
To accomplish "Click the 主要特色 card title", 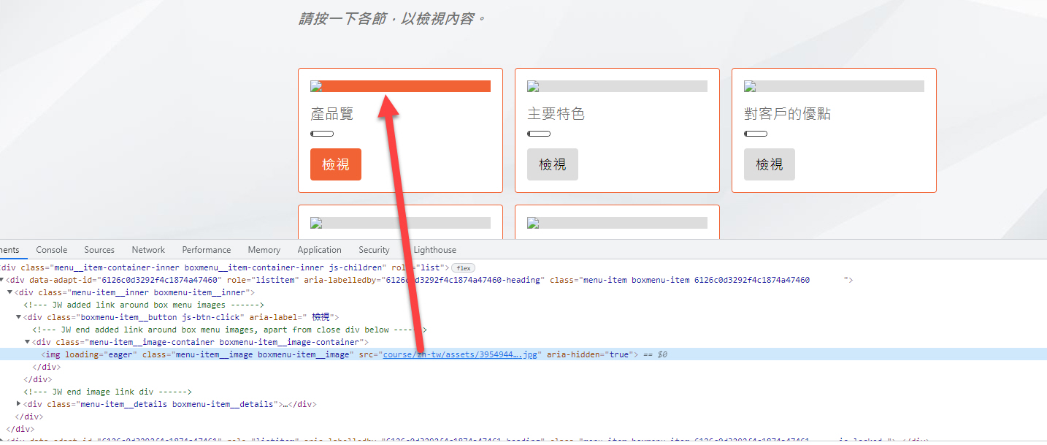I will click(x=556, y=114).
